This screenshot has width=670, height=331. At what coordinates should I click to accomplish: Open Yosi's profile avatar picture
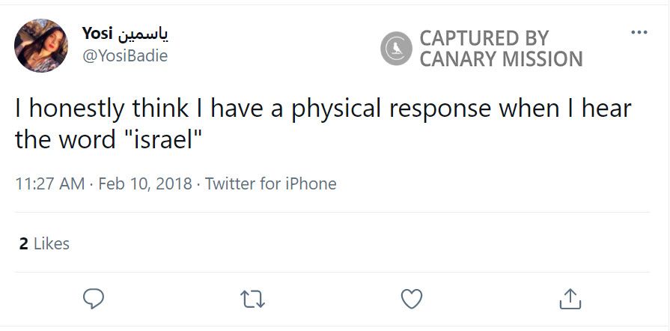tap(42, 46)
